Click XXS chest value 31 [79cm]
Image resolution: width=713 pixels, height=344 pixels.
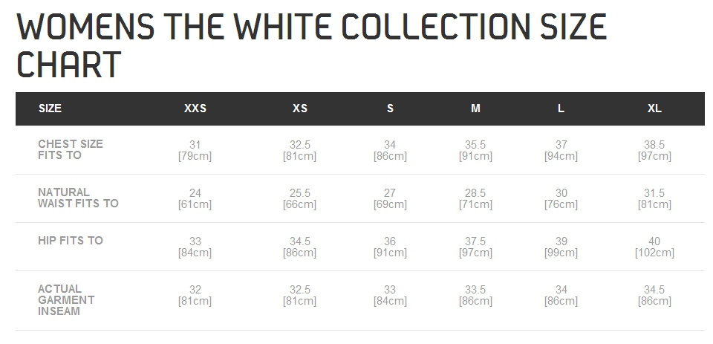coord(195,151)
